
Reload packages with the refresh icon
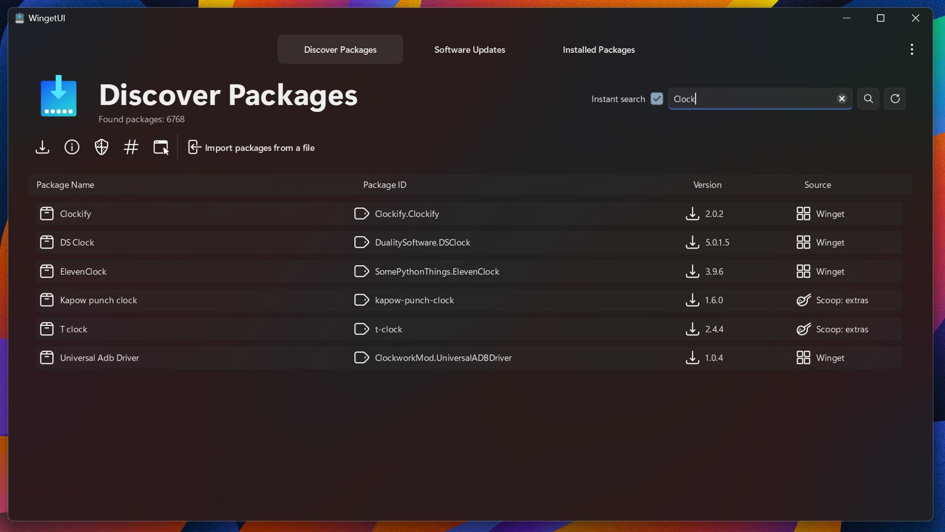895,99
